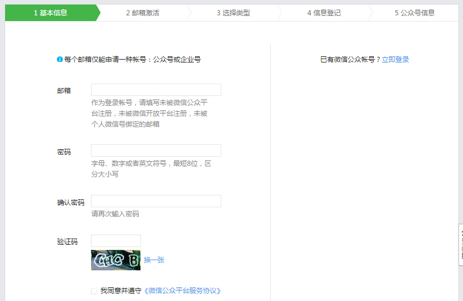This screenshot has height=301, width=463.
Task: Click the 确认密码 field label
Action: coord(71,203)
